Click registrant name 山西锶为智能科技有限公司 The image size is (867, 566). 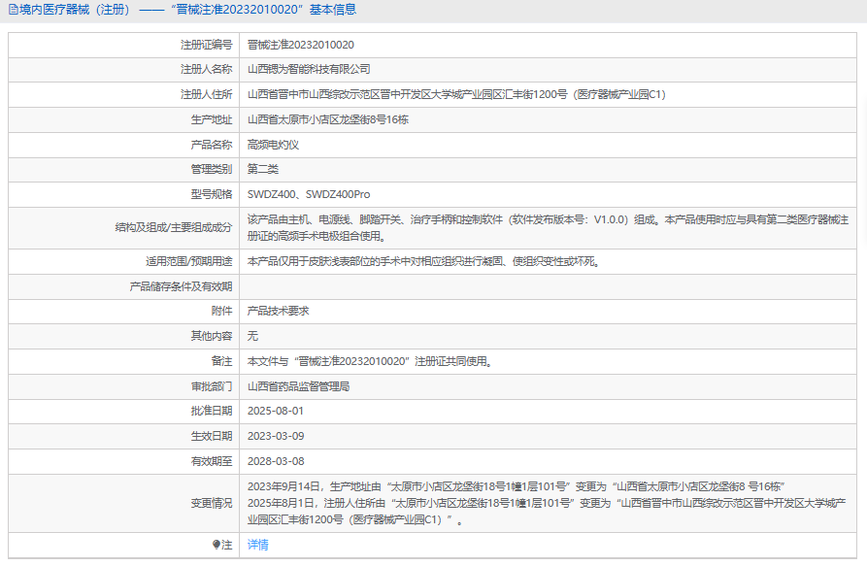click(x=309, y=69)
